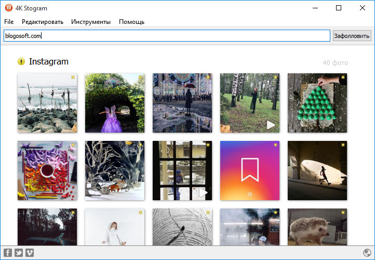Click the star marker on hedgehog photo
This screenshot has height=260, width=375.
(343, 212)
